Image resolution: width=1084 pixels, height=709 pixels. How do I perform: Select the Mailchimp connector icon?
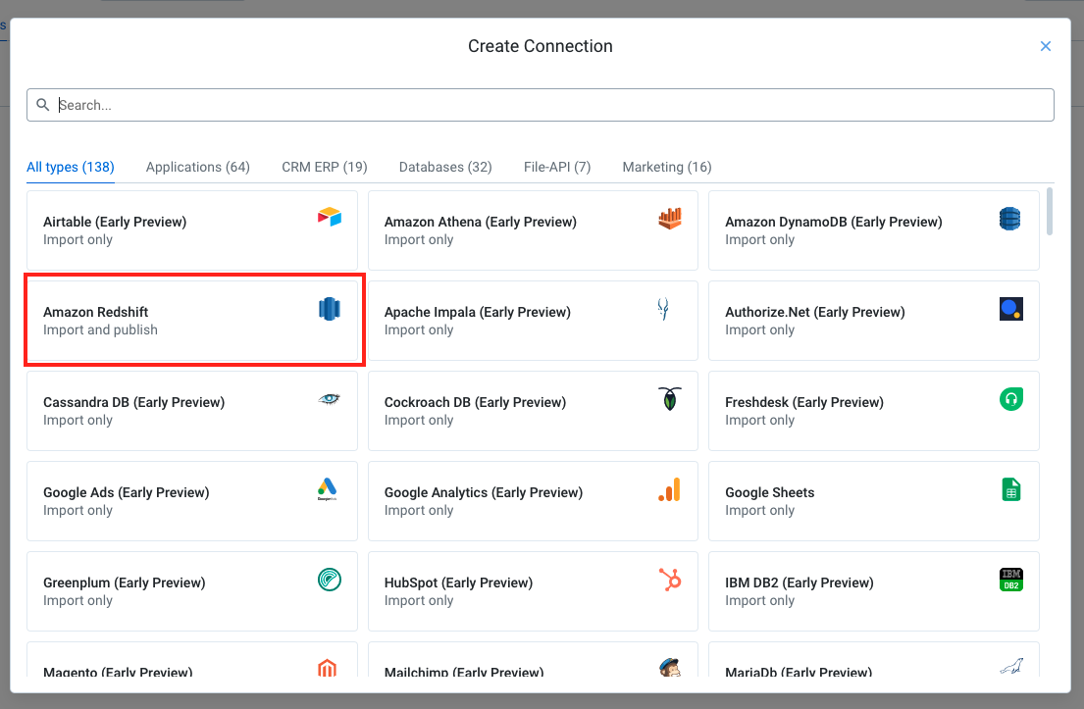click(668, 669)
